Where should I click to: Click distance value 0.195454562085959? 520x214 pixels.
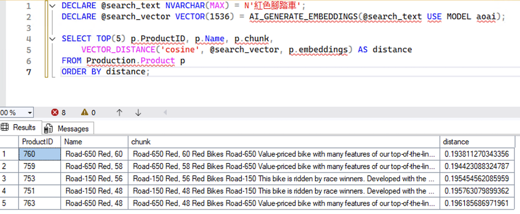pos(477,179)
